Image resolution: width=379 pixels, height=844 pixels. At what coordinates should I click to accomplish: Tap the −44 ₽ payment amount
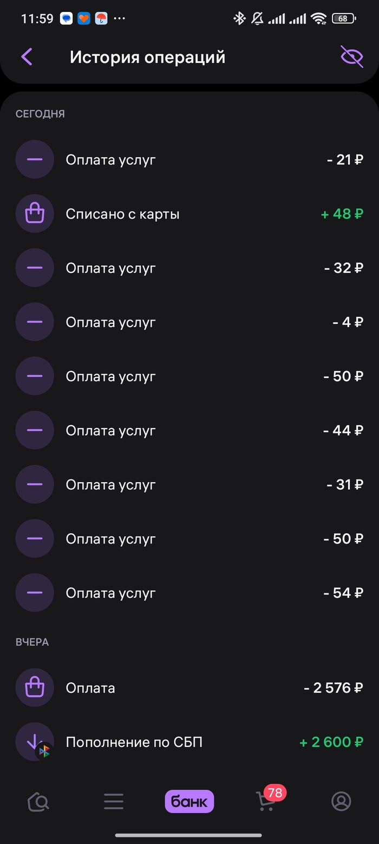[x=343, y=431]
